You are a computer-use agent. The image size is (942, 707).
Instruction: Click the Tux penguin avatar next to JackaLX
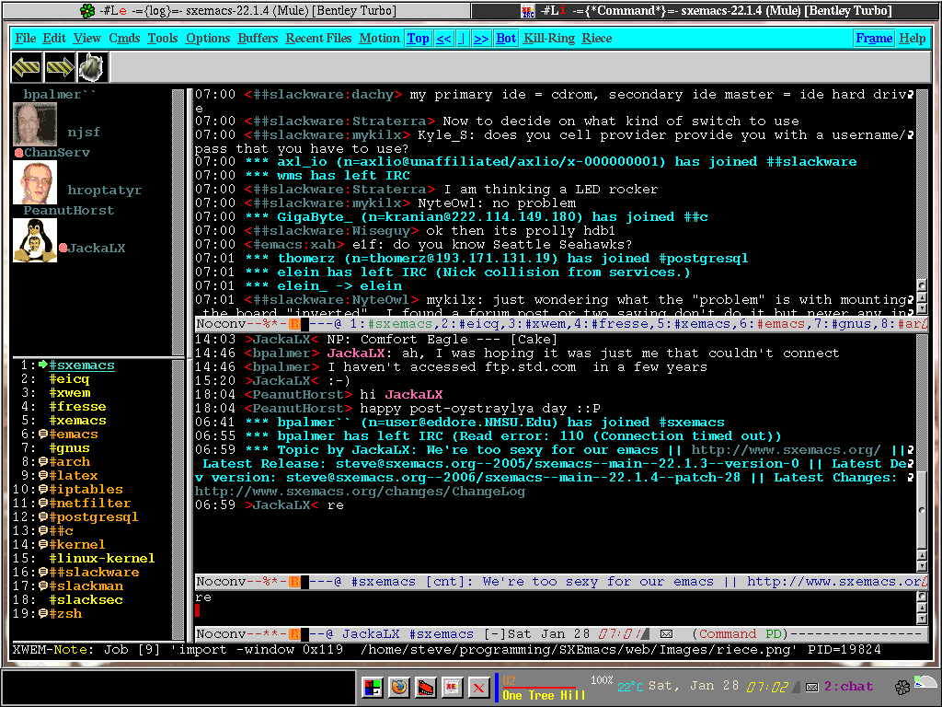[x=35, y=240]
